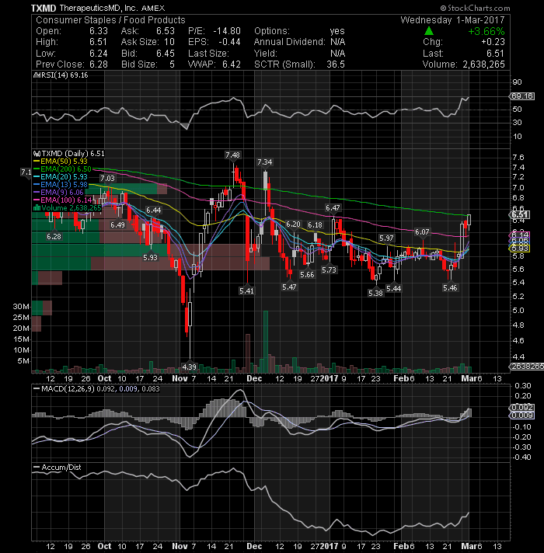This screenshot has height=553, width=544.
Task: Click the EMA(50) 5.93 legend entry
Action: (61, 162)
